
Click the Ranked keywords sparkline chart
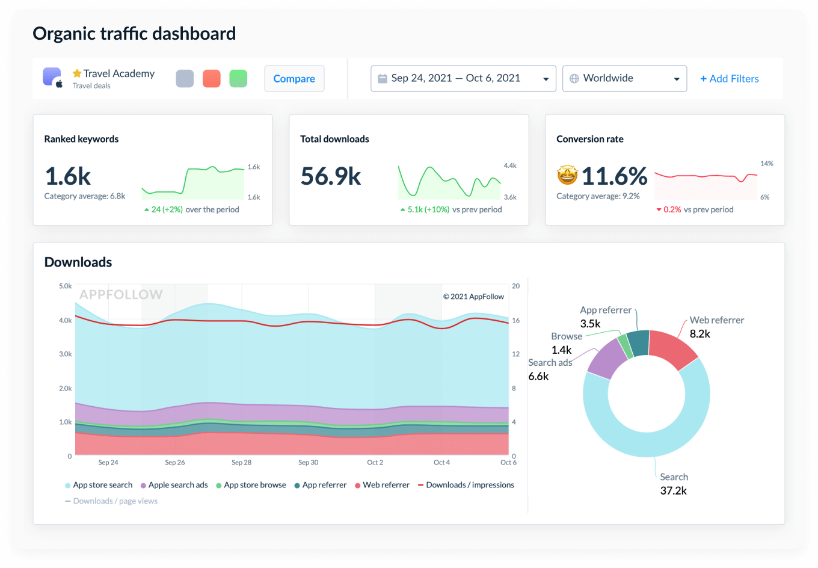point(193,182)
